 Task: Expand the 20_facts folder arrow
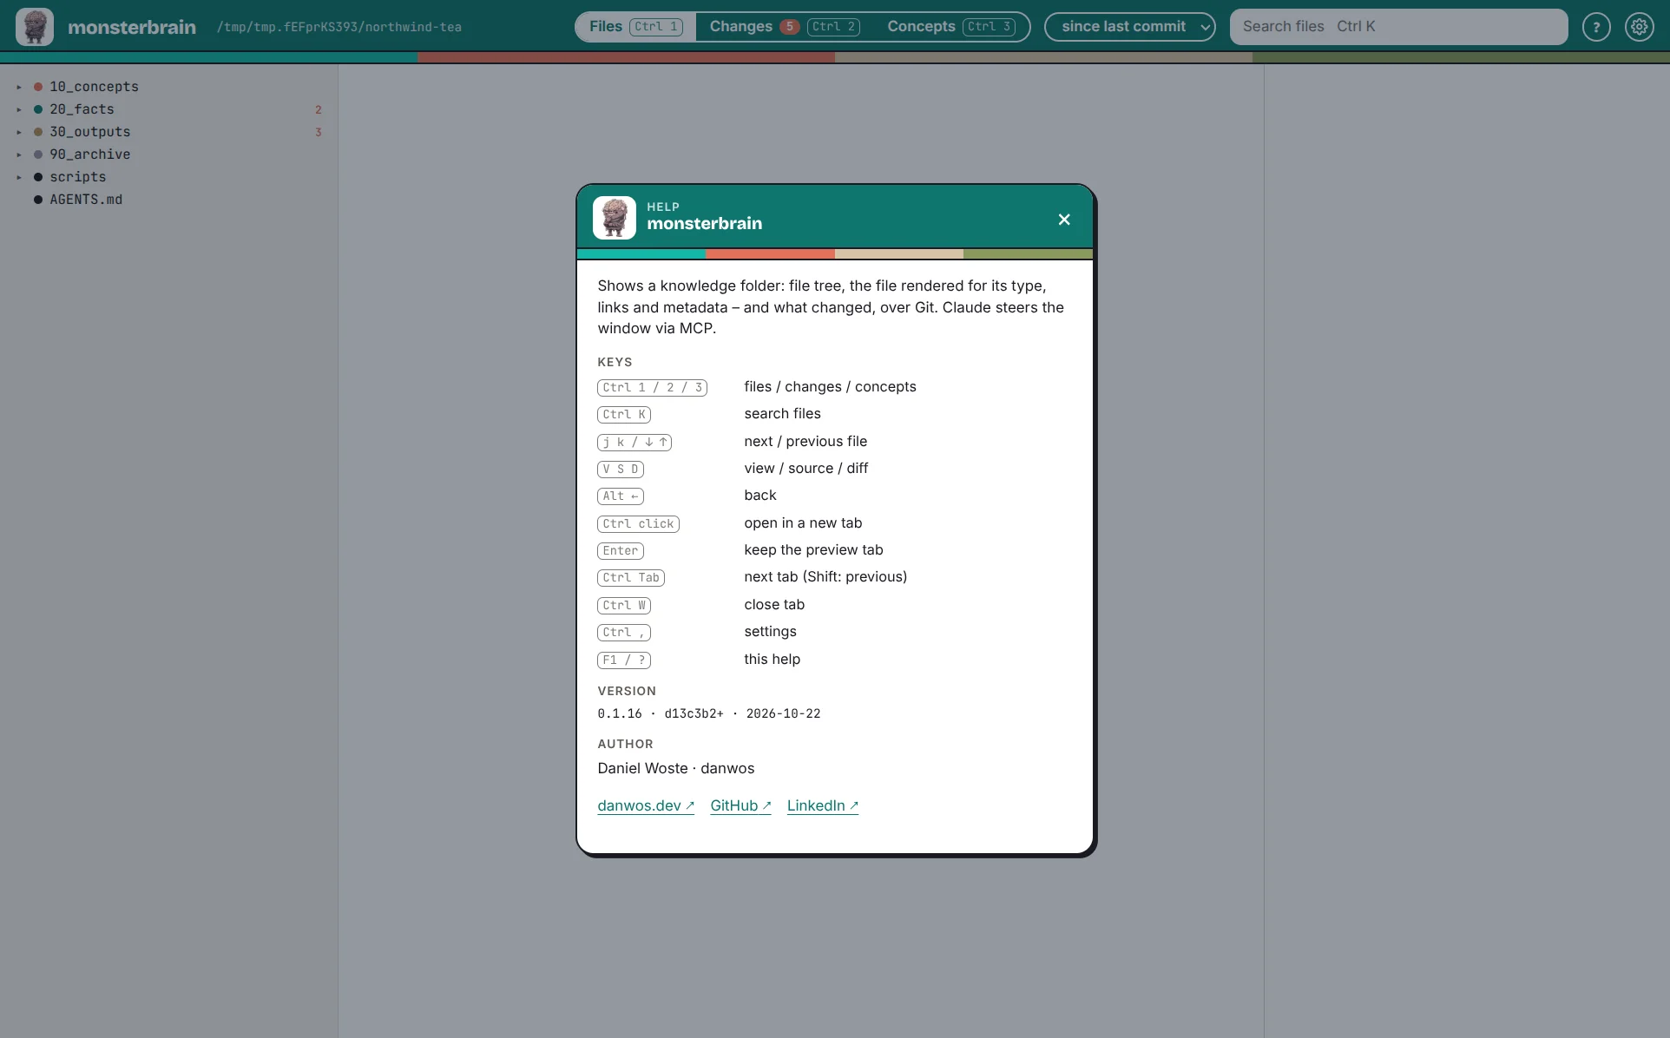coord(19,109)
